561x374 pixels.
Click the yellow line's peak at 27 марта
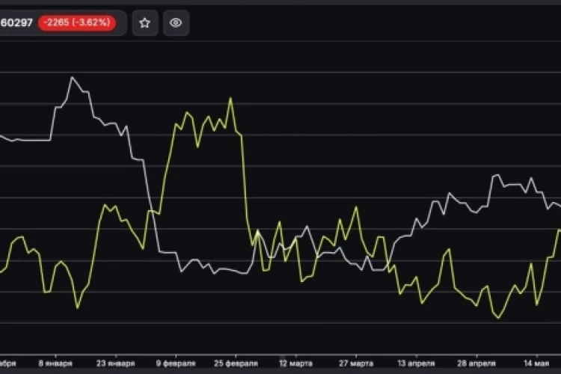(x=356, y=207)
